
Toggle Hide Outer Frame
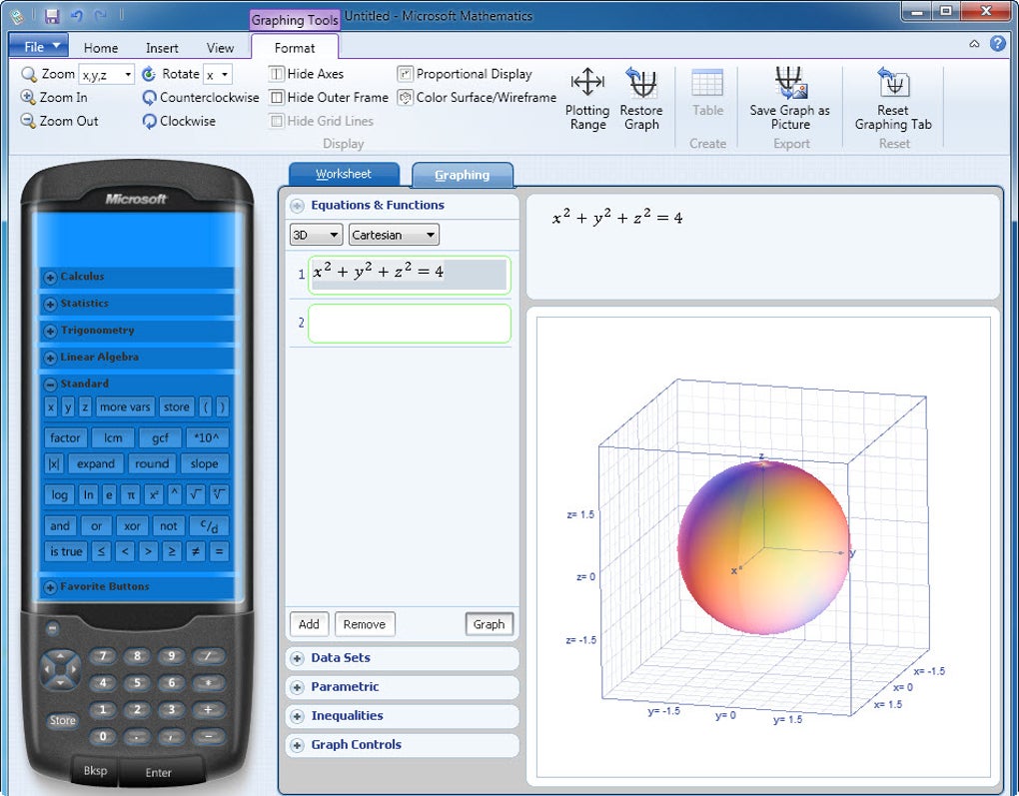point(329,98)
